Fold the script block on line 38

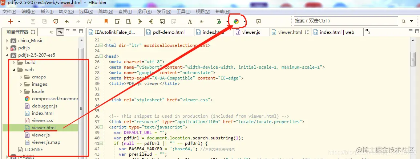click(101, 127)
